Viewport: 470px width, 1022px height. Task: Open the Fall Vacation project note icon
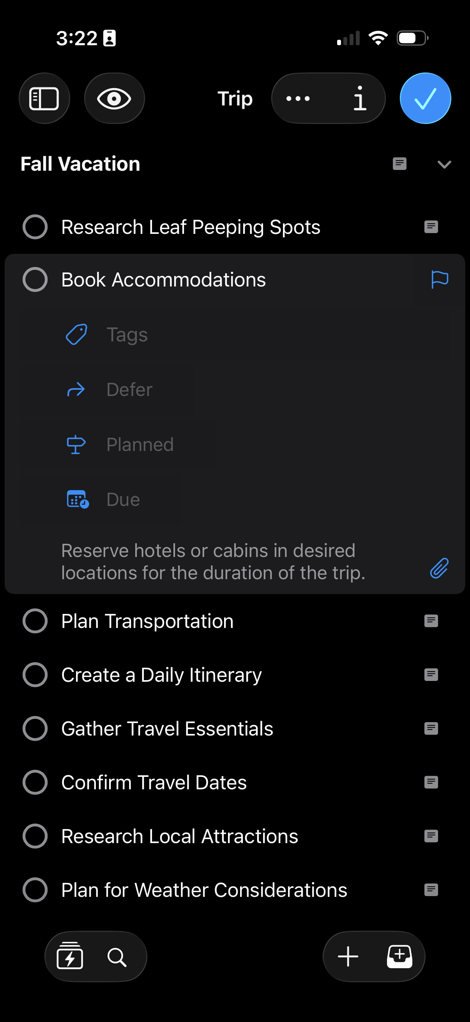(x=399, y=163)
